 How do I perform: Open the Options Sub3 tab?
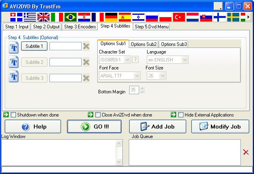coord(174,44)
